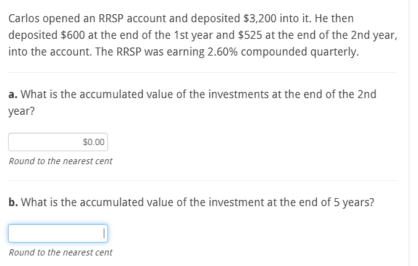The image size is (418, 266).
Task: Click the bold 'b.' question label
Action: (x=13, y=202)
